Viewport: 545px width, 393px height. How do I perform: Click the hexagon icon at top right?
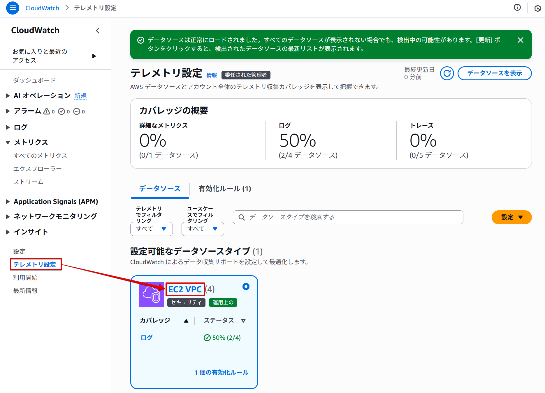538,8
